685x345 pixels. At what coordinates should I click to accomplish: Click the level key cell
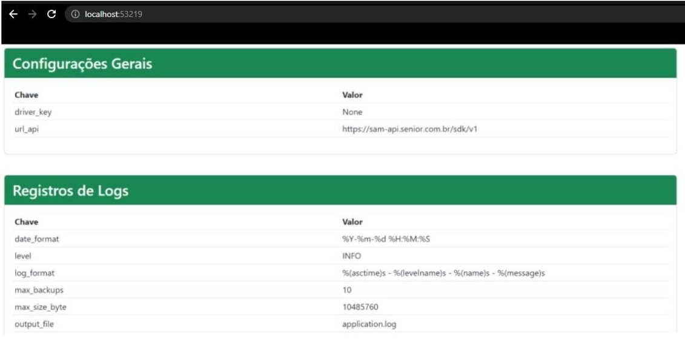(x=22, y=256)
